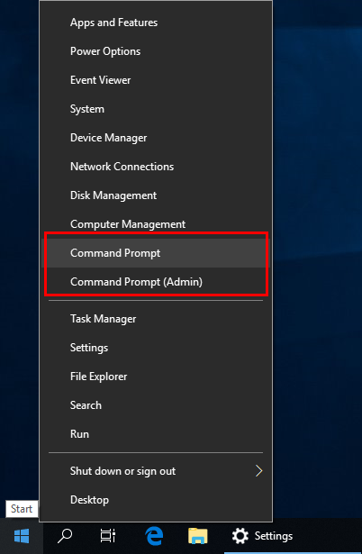The width and height of the screenshot is (362, 554).
Task: Expand Shut down or sign out submenu
Action: pos(156,471)
